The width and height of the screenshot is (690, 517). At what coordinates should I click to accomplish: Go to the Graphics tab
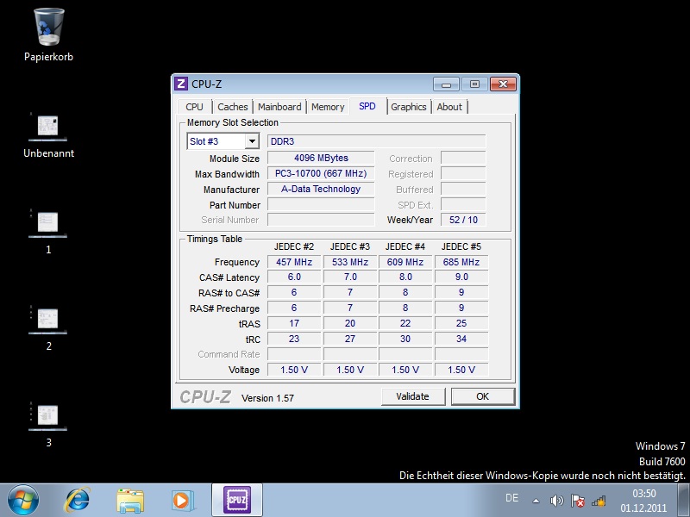pos(409,107)
